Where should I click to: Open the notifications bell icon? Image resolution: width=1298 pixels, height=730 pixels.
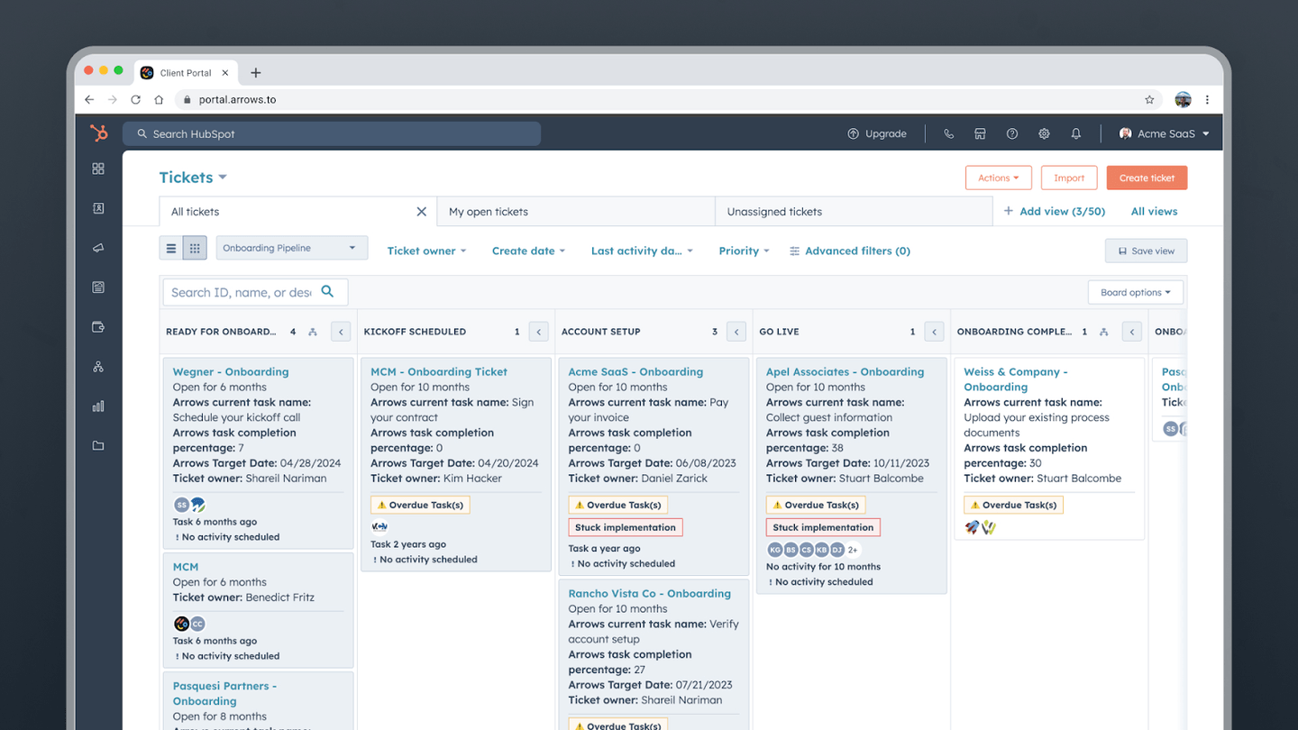point(1075,133)
